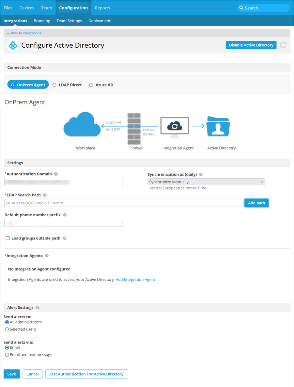Image resolution: width=294 pixels, height=387 pixels.
Task: Click 'Central European Summer Time' text
Action: [177, 188]
